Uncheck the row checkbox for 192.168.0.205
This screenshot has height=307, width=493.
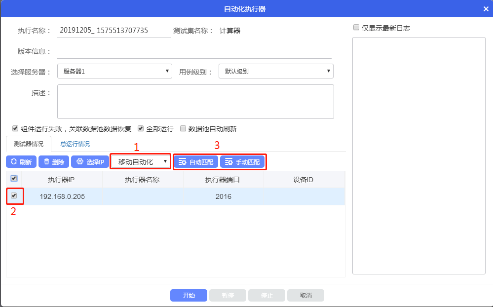[14, 195]
